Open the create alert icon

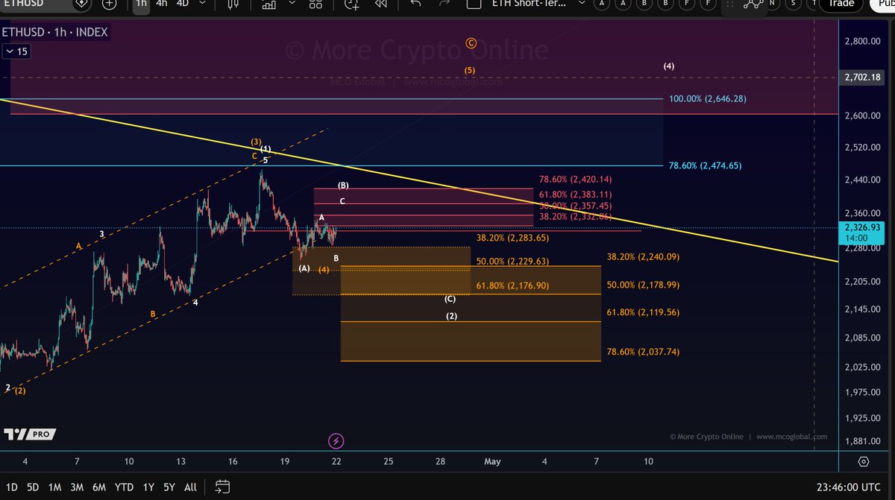(351, 3)
